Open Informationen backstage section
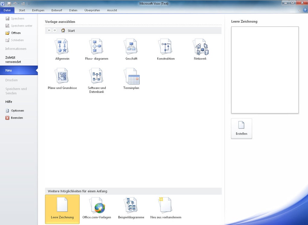Viewport: 308px width, 225px height. (x=16, y=49)
